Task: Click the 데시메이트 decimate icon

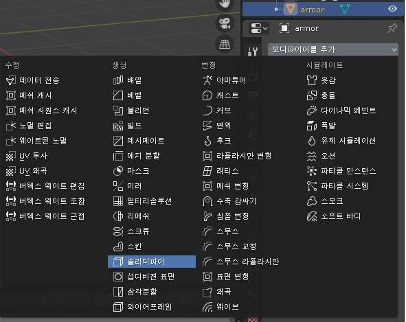Action: [118, 141]
